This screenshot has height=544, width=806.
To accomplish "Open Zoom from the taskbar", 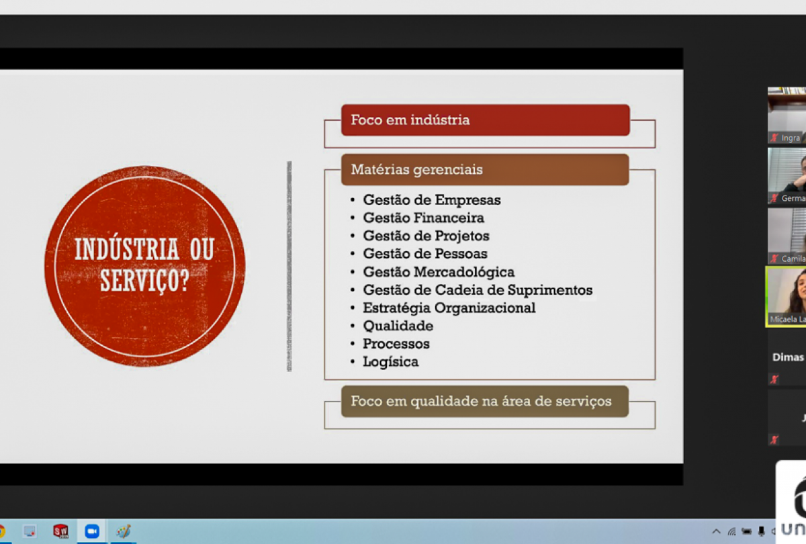I will tap(91, 531).
